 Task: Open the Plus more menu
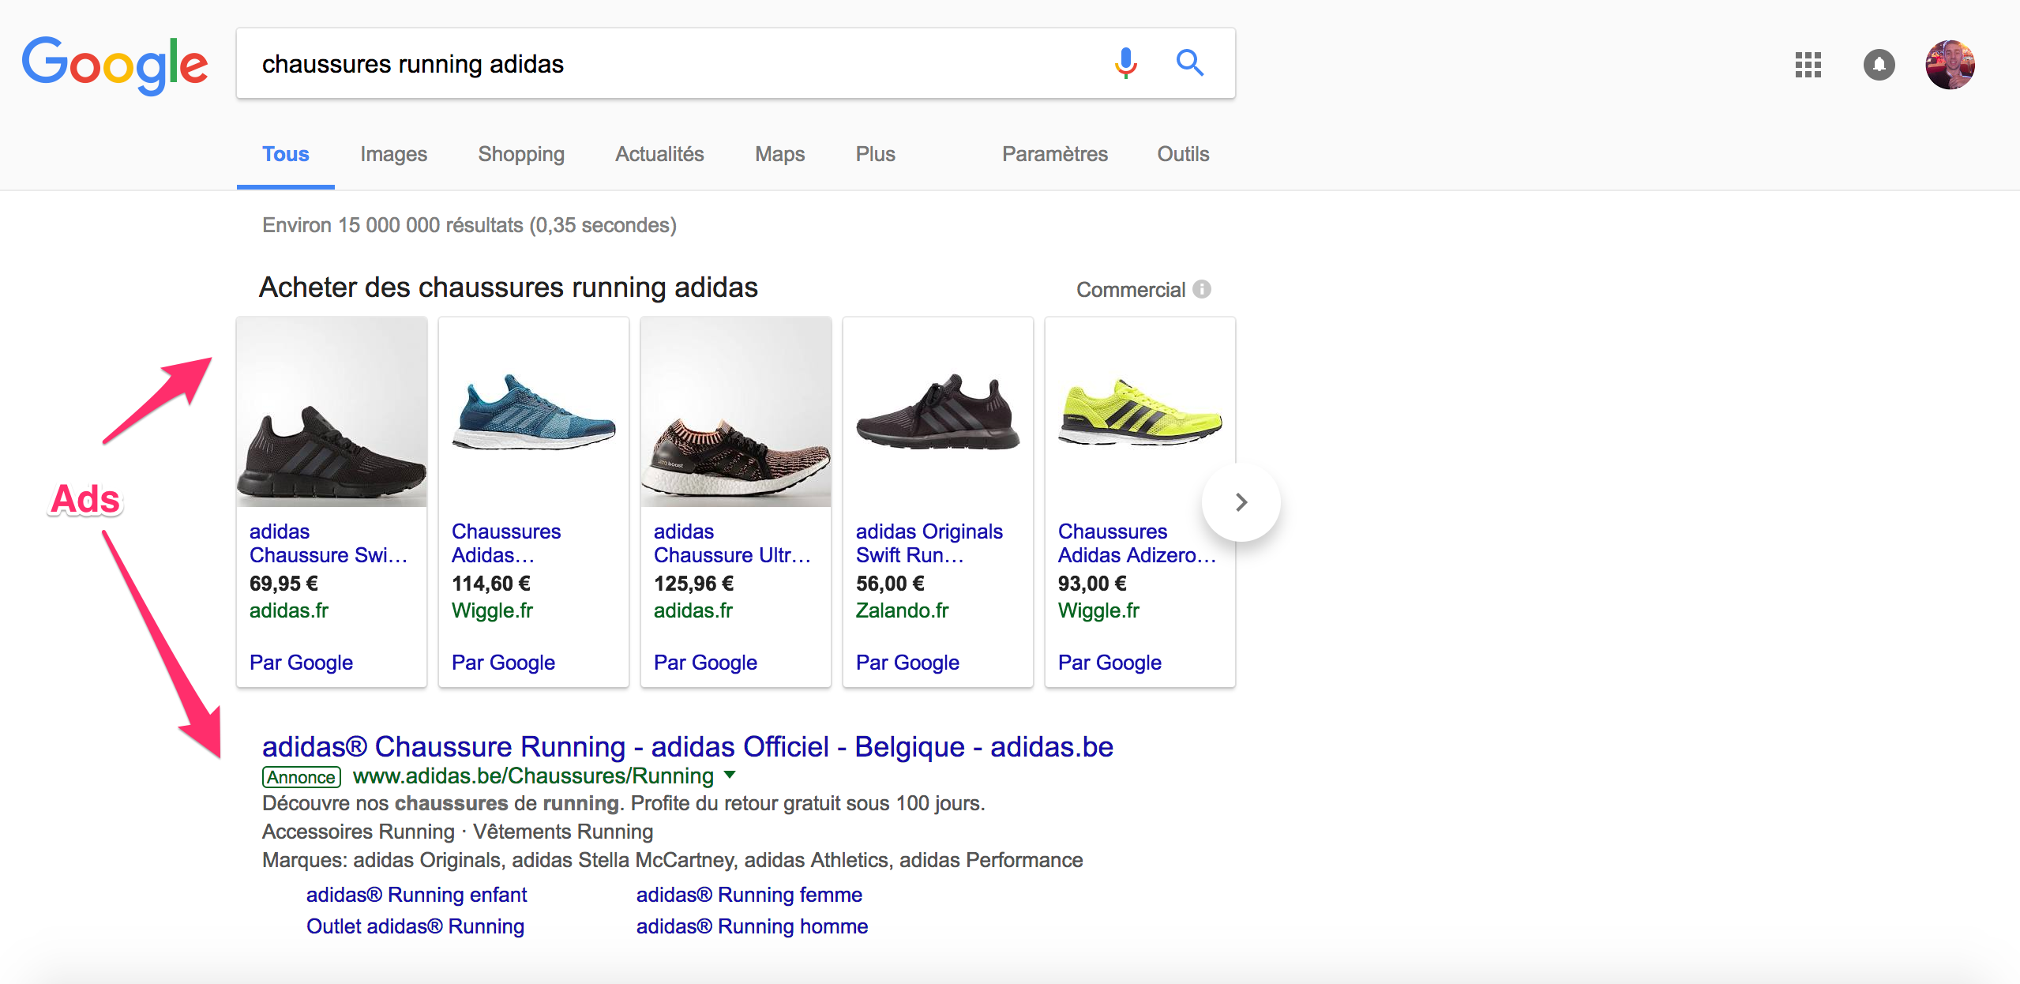coord(875,154)
